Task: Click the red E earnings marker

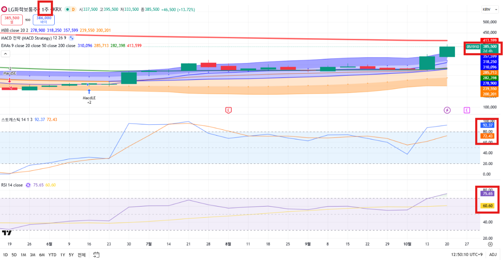Action: [x=228, y=110]
